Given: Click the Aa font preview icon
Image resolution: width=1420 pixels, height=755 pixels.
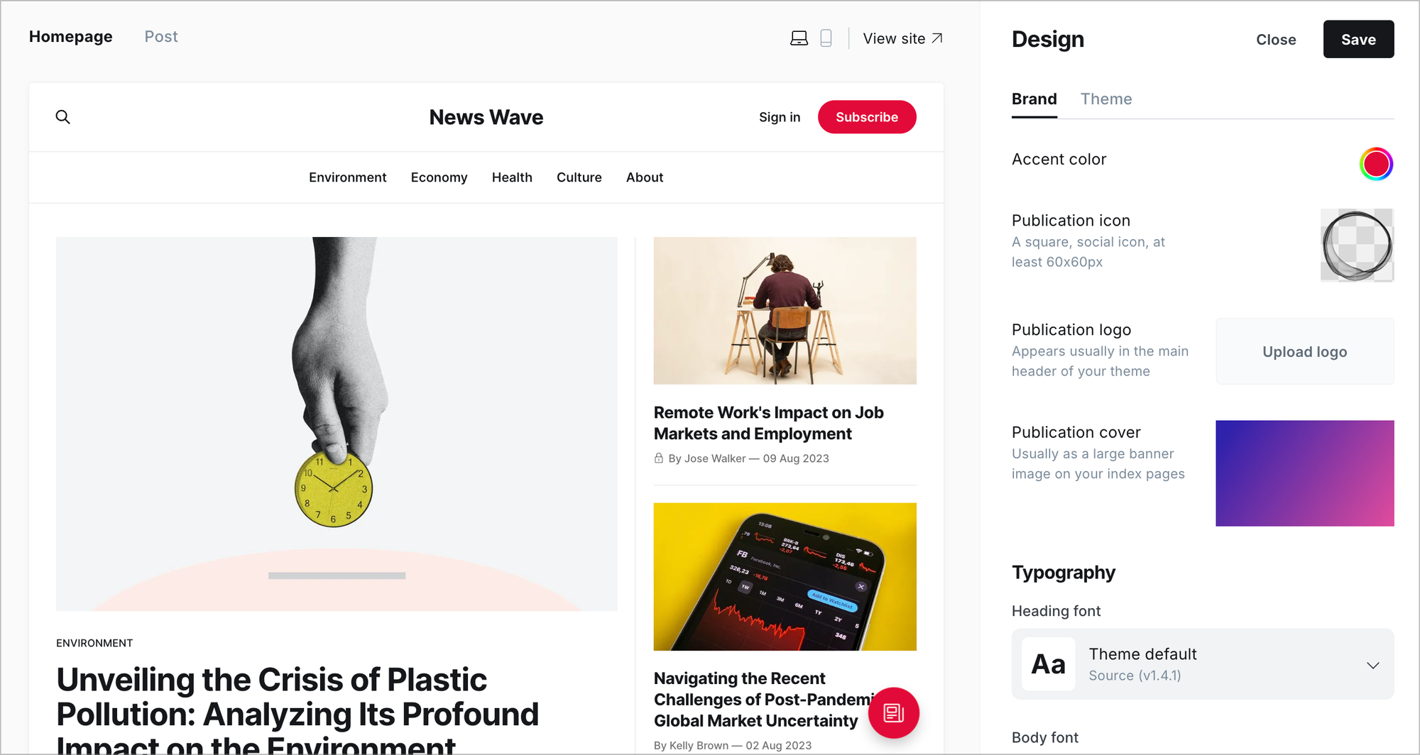Looking at the screenshot, I should click(1049, 664).
